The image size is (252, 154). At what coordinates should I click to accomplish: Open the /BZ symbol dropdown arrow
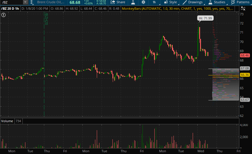pos(25,2)
